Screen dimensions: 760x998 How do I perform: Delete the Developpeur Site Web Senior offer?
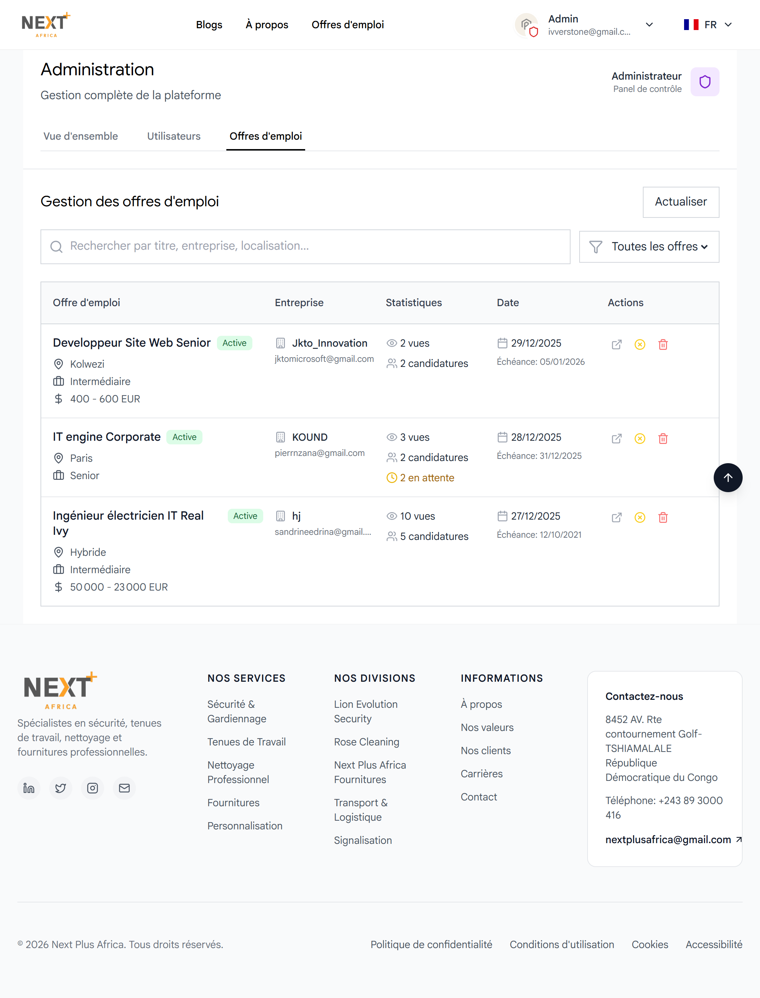pos(663,344)
